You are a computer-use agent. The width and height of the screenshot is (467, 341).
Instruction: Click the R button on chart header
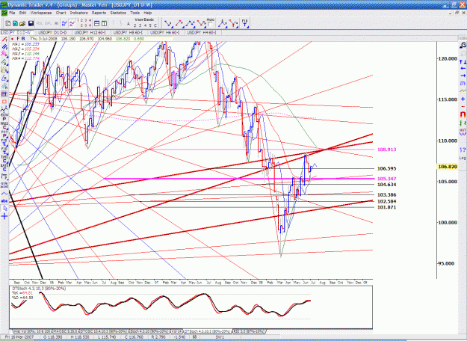[23, 39]
